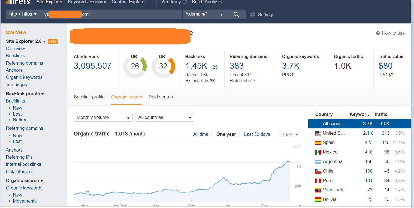Screen dimensions: 414x208
Task: Click the Referring domains 383 value
Action: pyautogui.click(x=237, y=66)
